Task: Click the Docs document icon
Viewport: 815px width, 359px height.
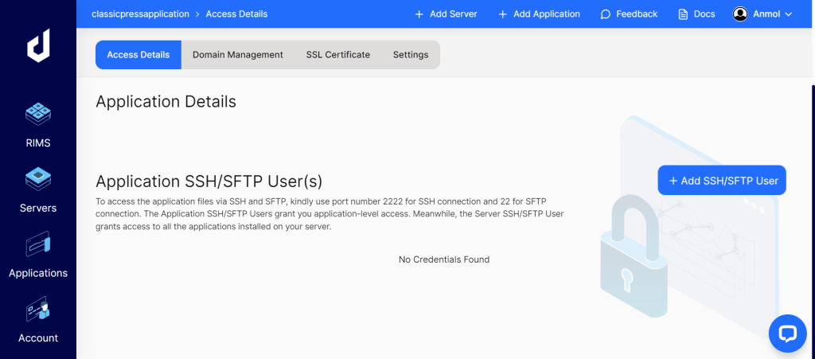Action: point(683,14)
